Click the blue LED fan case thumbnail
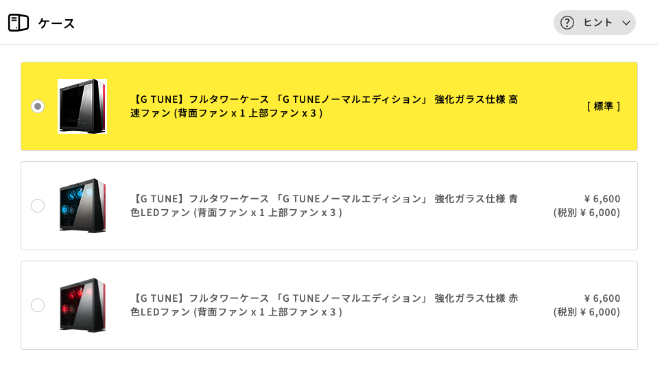The image size is (664, 369). (x=82, y=206)
